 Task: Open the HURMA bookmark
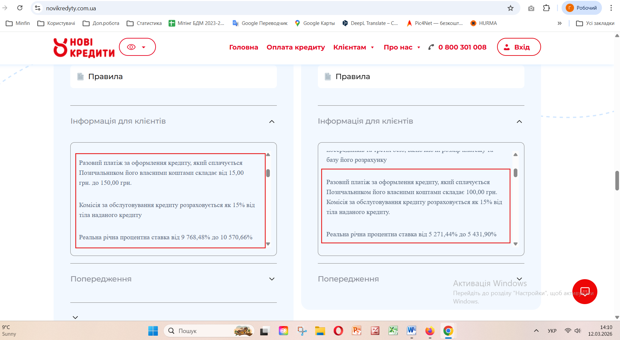(483, 23)
